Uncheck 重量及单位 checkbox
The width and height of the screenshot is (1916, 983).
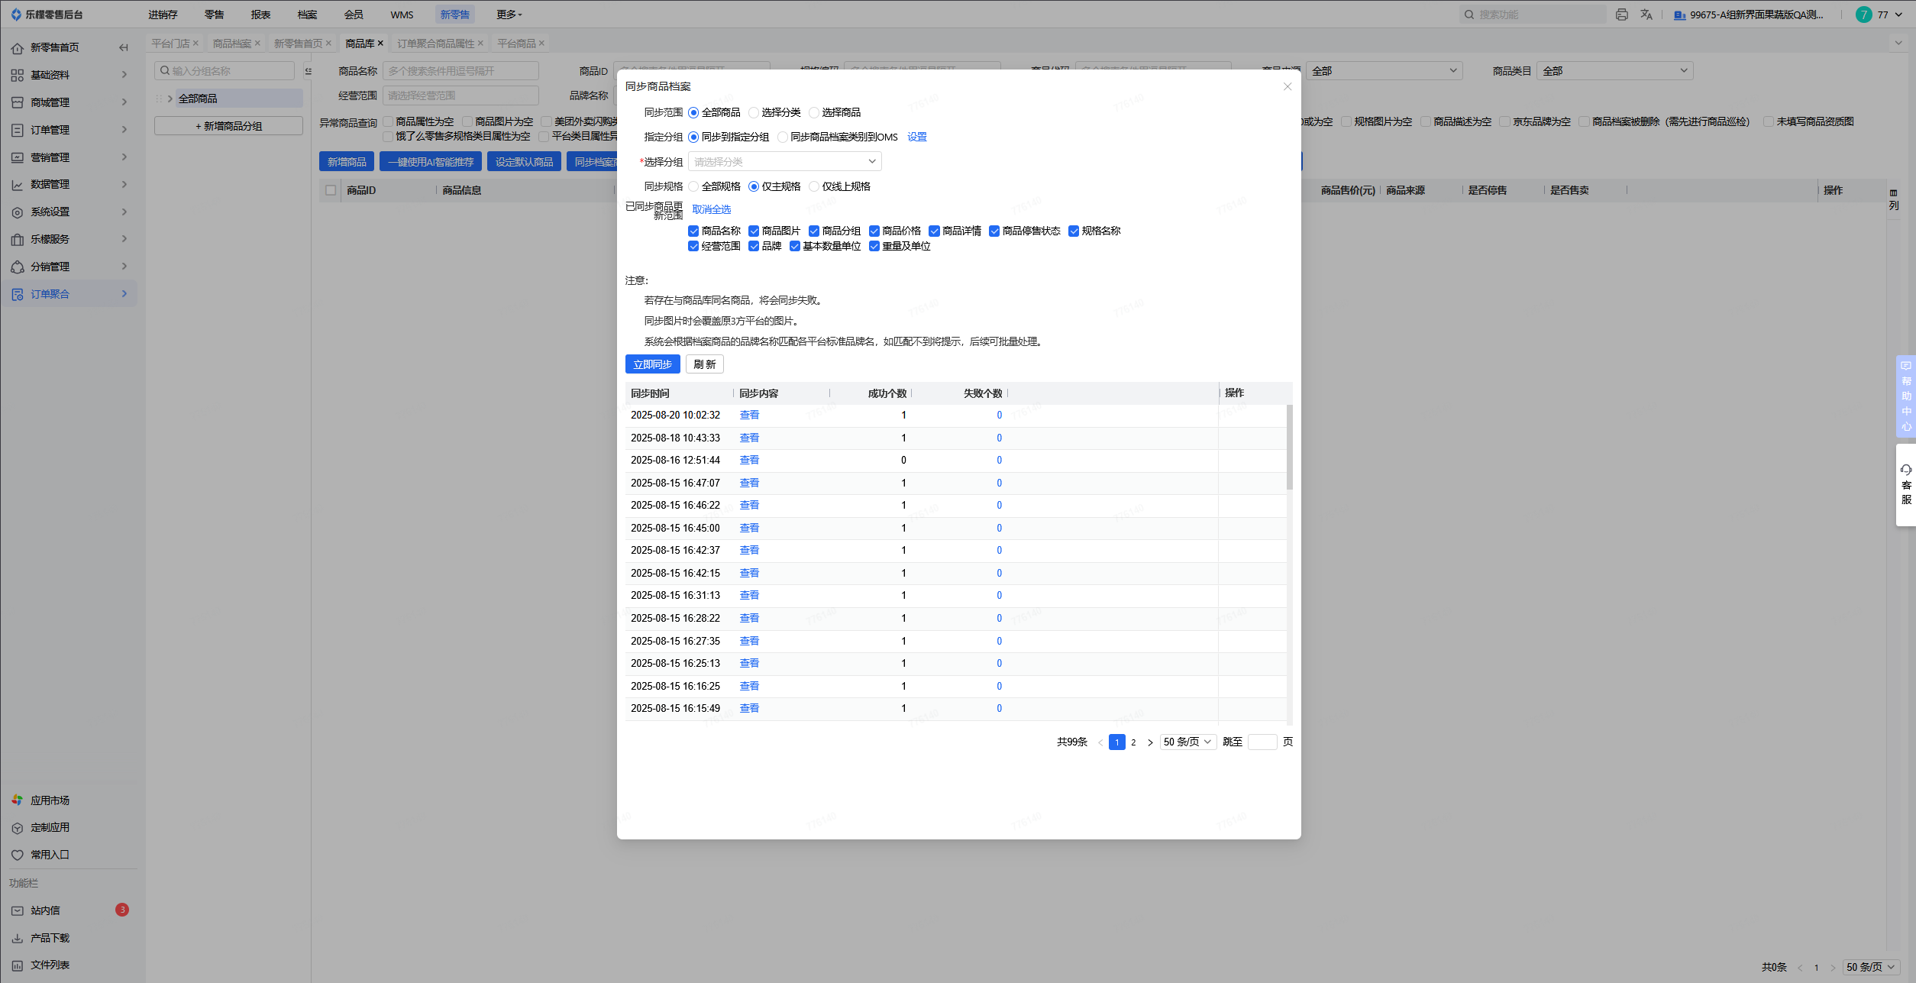coord(874,246)
